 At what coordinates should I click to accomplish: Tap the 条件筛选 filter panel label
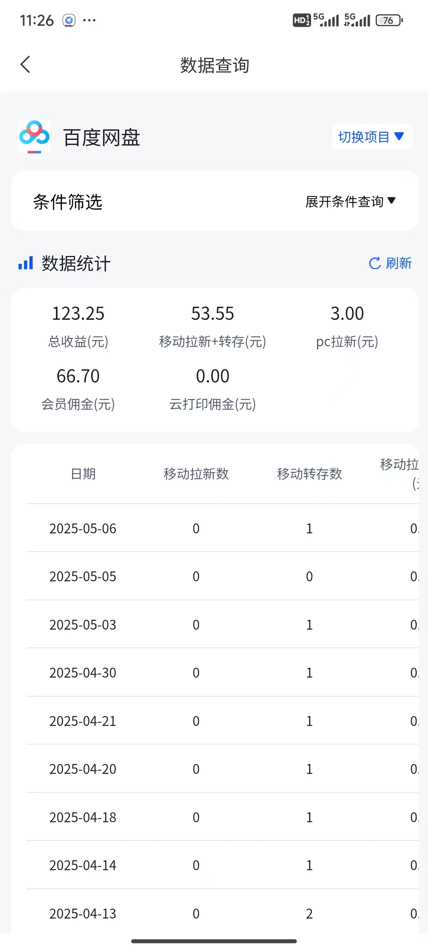[68, 202]
